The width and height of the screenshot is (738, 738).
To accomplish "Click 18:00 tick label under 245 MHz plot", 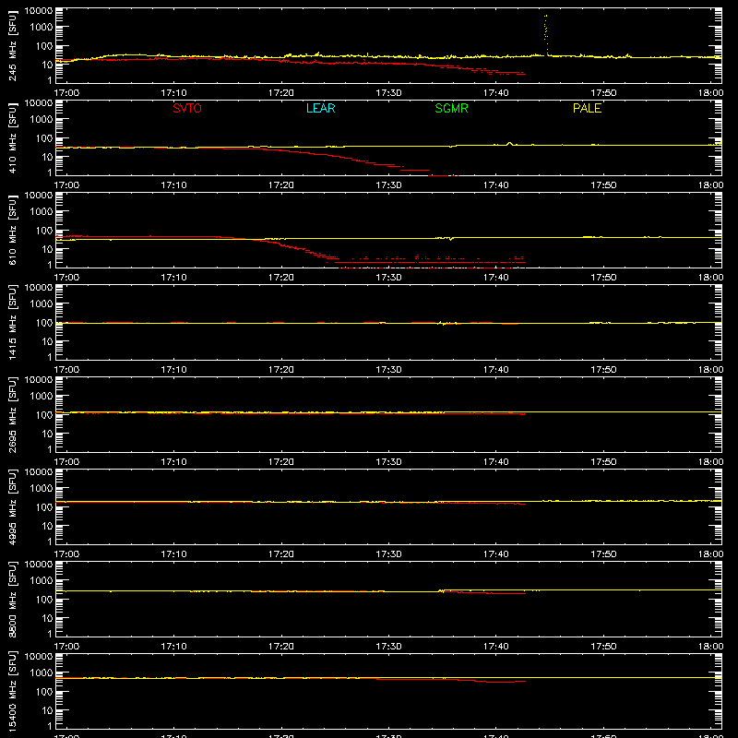I will 710,93.
